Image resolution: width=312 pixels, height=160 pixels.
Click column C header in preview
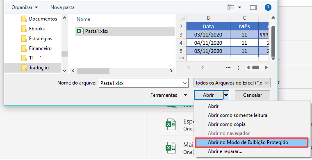(x=244, y=18)
